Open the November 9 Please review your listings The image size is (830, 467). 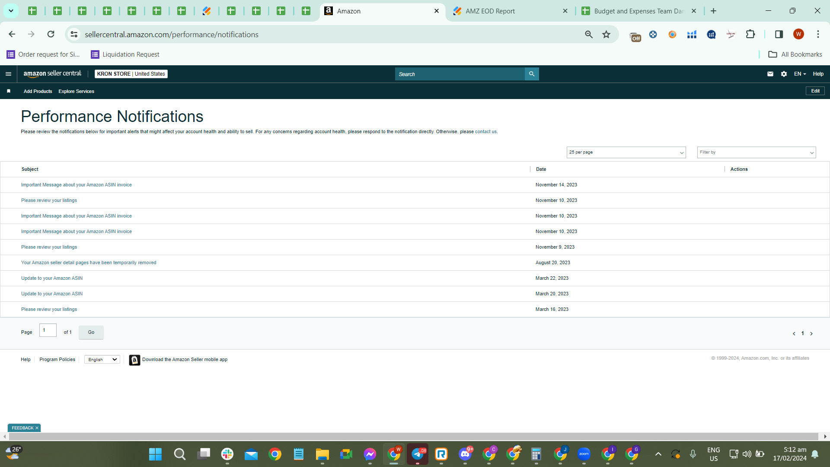click(49, 247)
